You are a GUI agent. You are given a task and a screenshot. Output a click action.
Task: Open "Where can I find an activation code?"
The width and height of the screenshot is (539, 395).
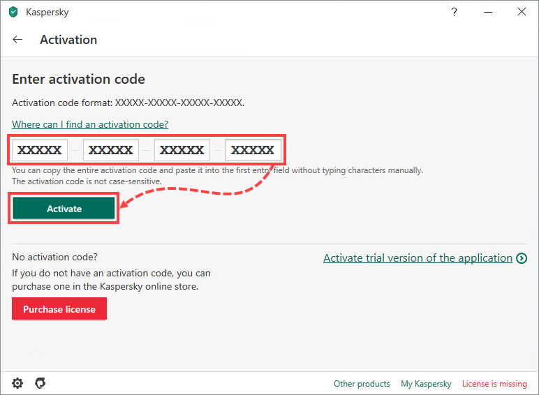point(90,124)
